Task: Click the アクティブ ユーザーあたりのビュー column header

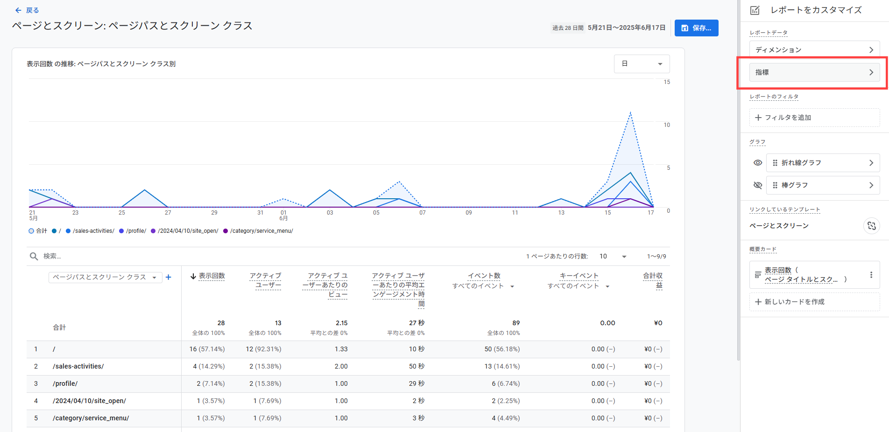Action: tap(325, 285)
